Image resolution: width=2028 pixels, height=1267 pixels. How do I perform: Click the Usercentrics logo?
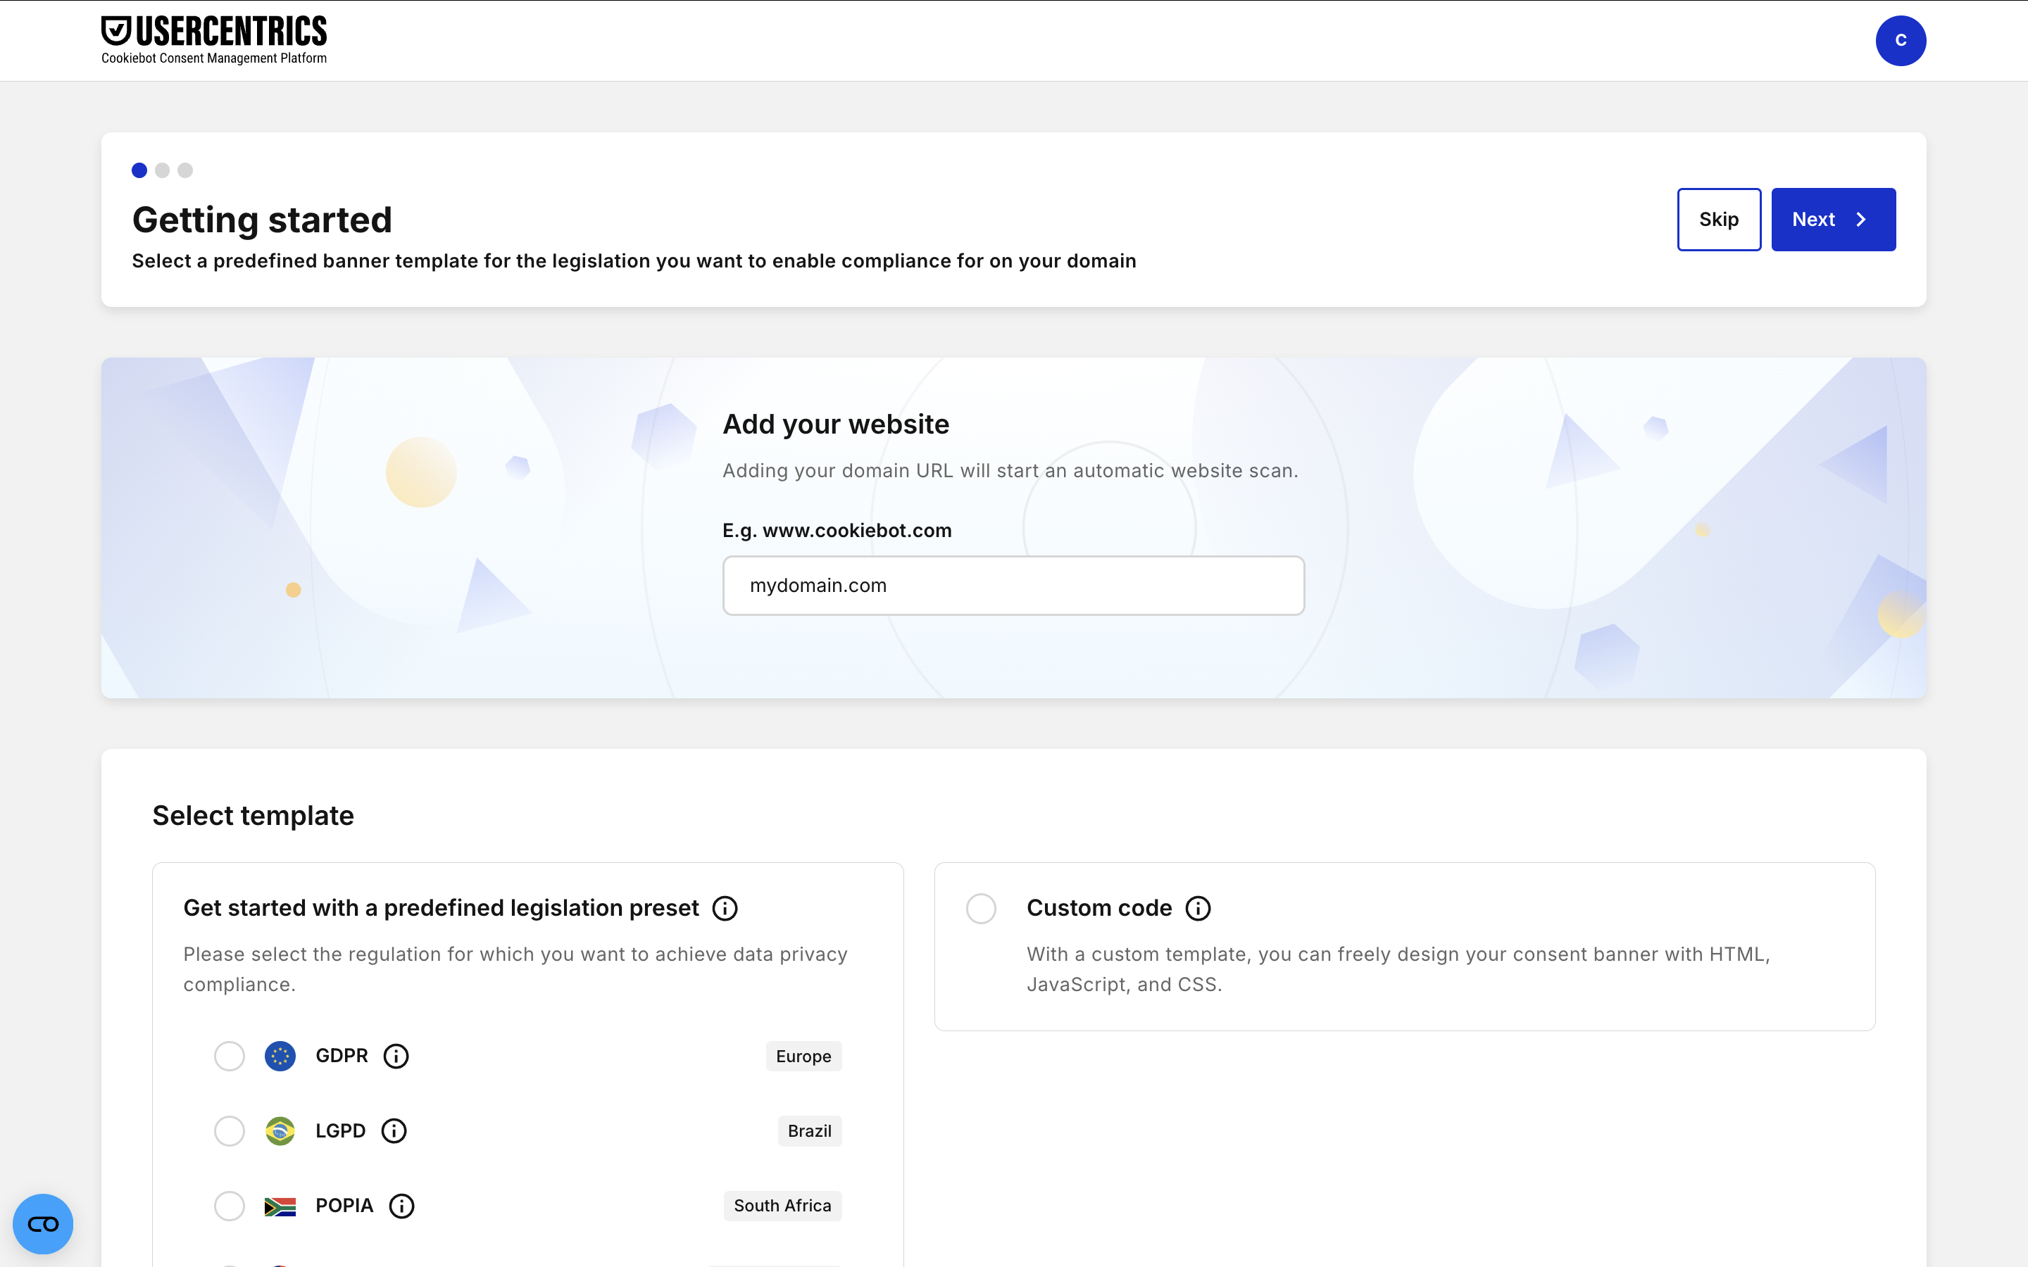pos(213,40)
